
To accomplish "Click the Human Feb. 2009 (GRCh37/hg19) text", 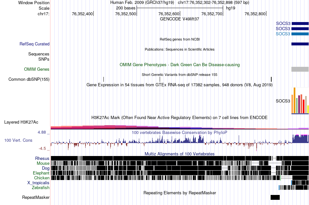I will coord(142,3).
